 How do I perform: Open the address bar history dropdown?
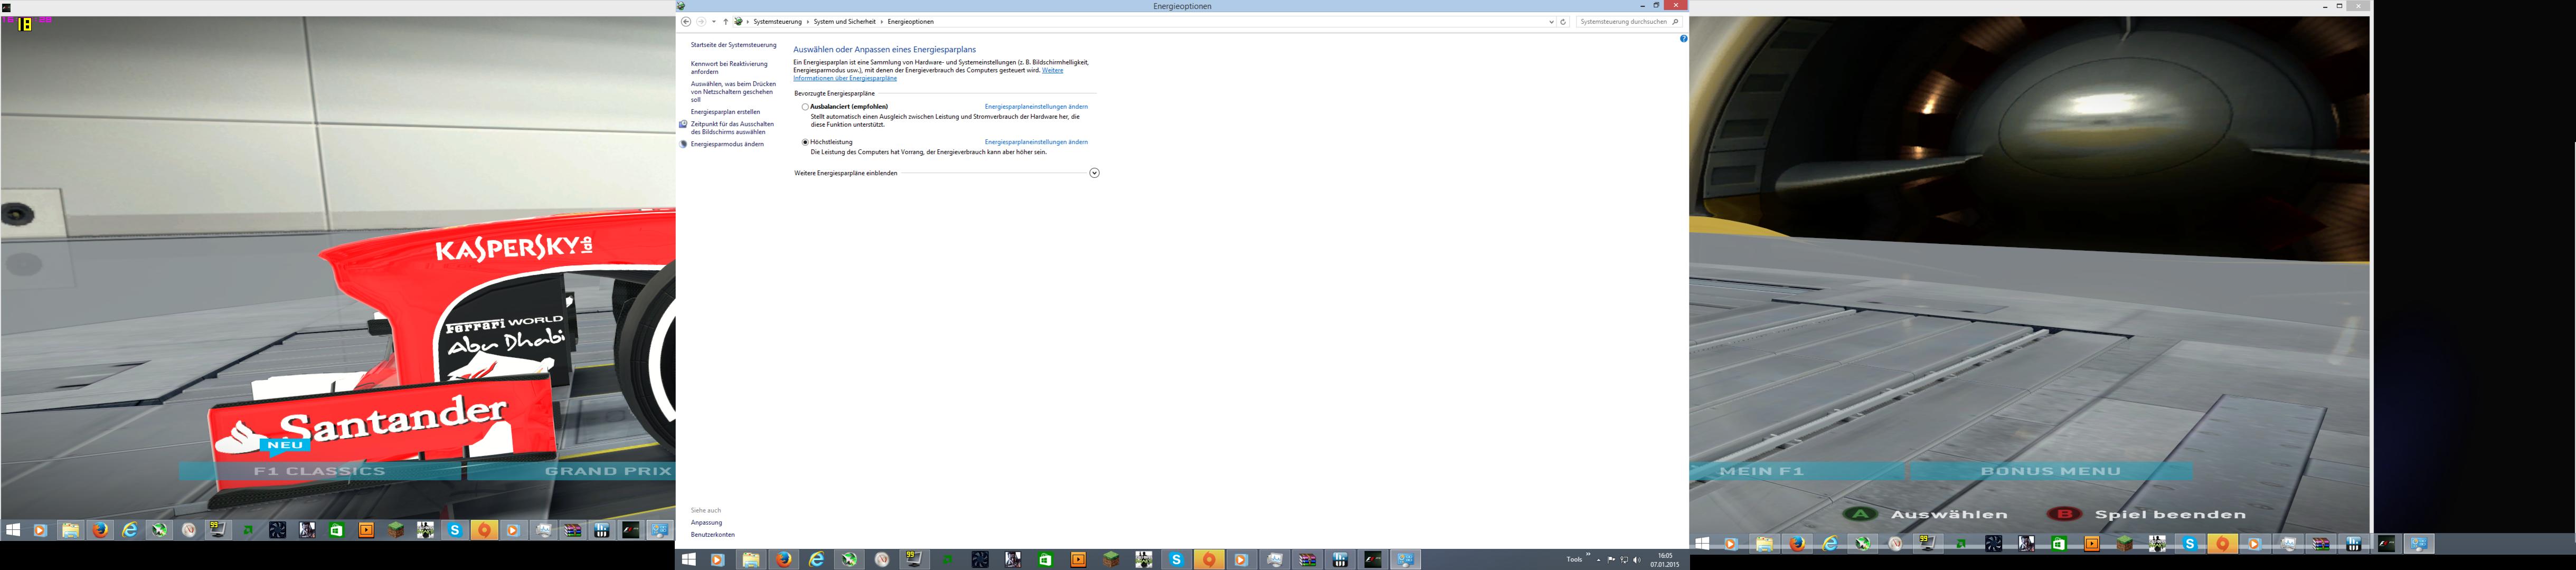click(x=1551, y=21)
